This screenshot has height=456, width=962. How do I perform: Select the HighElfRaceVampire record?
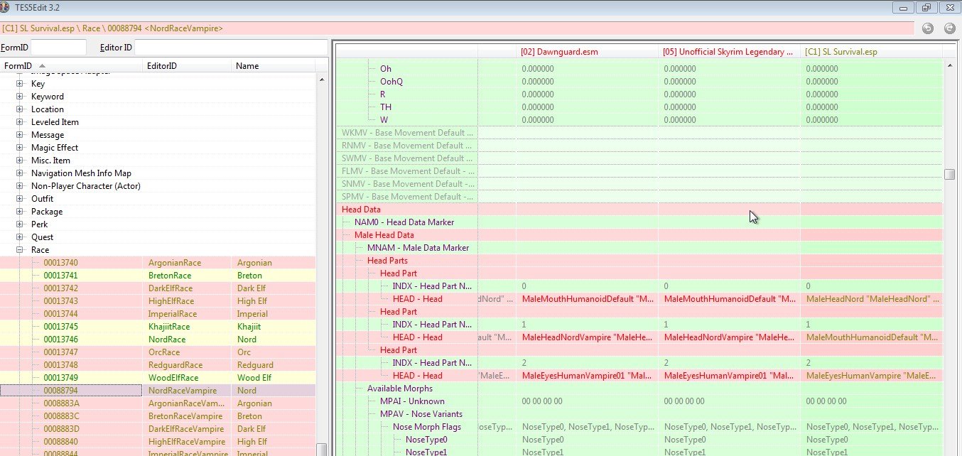pos(158,442)
